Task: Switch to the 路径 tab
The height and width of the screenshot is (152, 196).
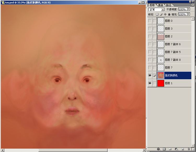Action: (169, 5)
